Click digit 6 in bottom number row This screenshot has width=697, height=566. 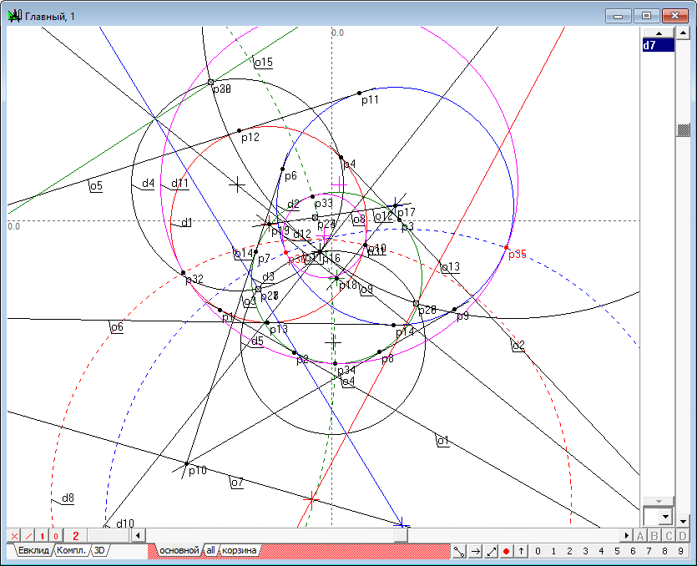pos(633,551)
